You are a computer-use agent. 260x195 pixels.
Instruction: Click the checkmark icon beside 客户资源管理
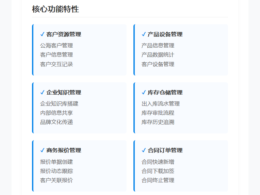43,34
